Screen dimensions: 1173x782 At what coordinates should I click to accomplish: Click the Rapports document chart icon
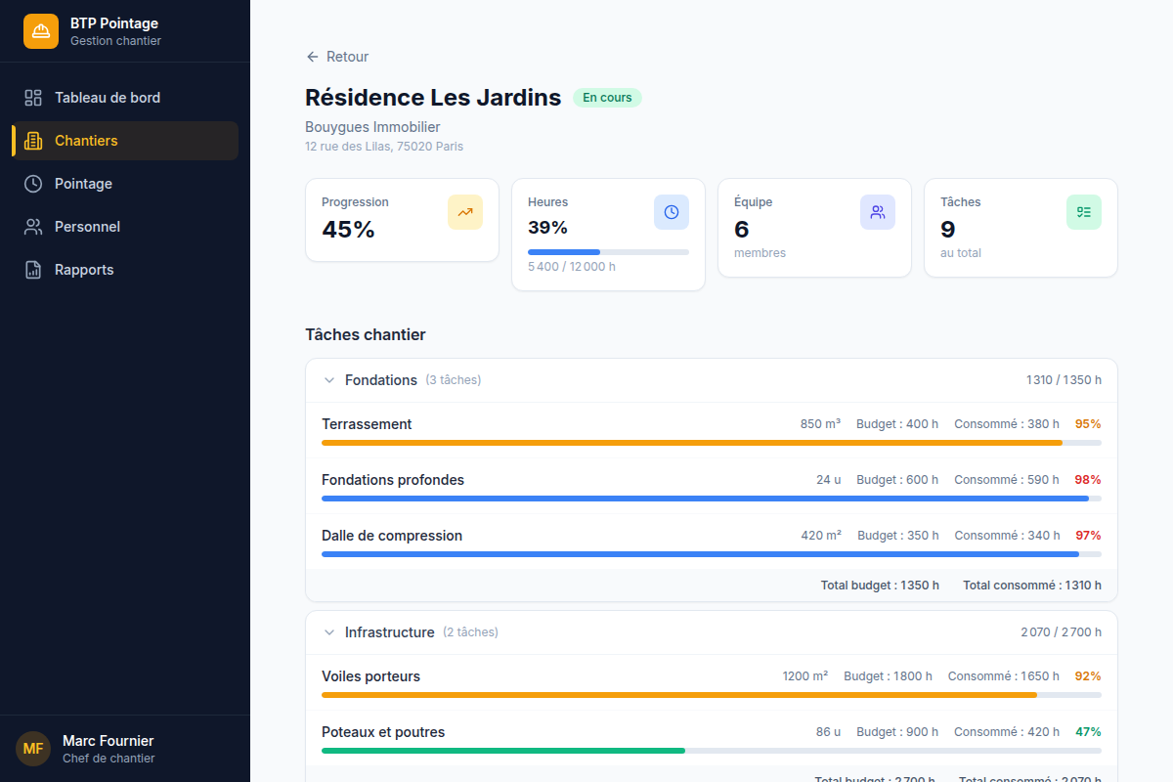[x=33, y=270]
